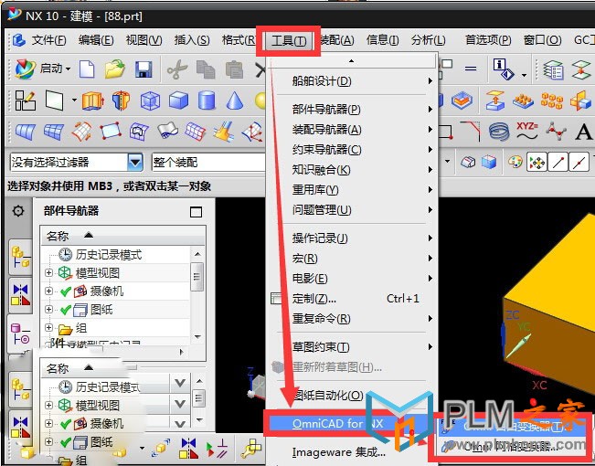Click the through-curves surface icon
595x466 pixels.
(x=25, y=132)
